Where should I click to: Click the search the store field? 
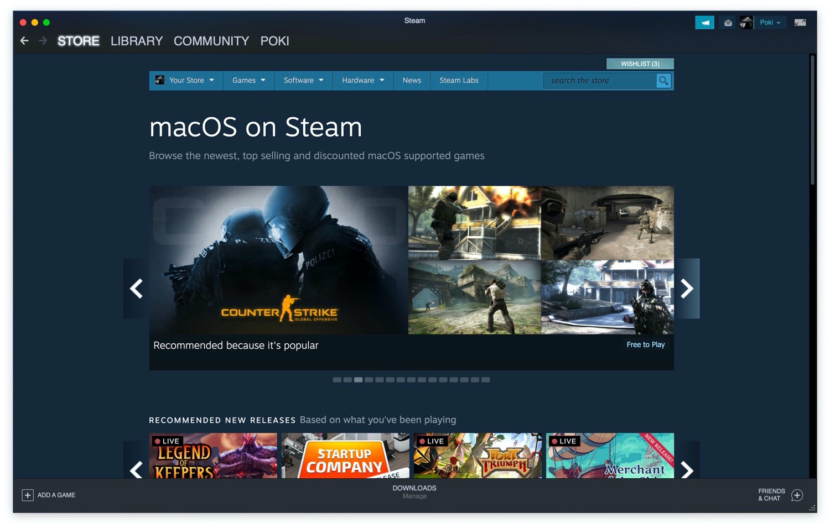601,81
